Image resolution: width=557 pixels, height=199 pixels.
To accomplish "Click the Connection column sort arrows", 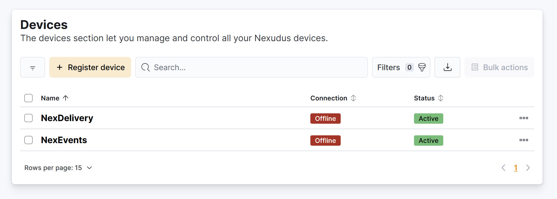I will pos(353,98).
